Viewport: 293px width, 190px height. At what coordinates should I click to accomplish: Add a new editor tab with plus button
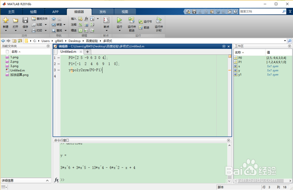(x=87, y=52)
